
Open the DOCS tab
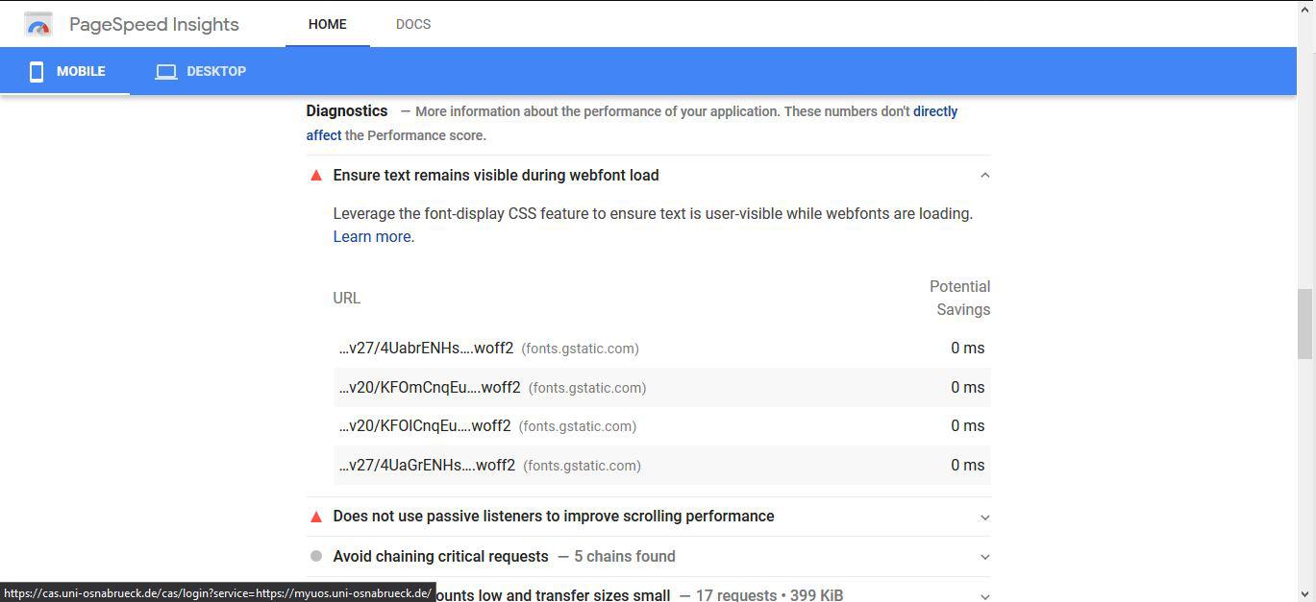point(413,24)
